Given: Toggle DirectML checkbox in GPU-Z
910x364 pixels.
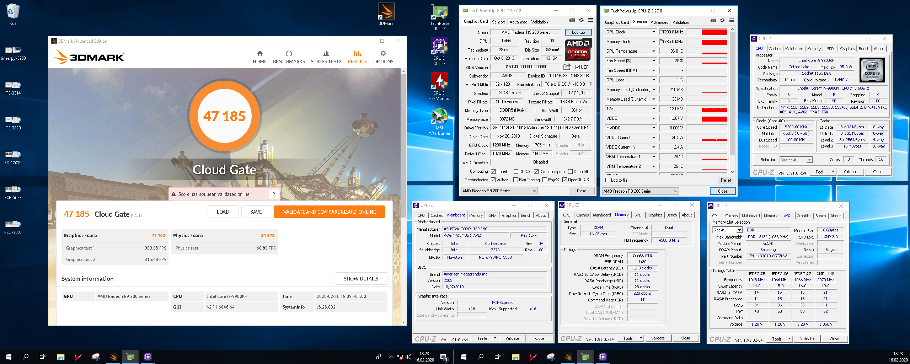Looking at the screenshot, I should (x=570, y=172).
